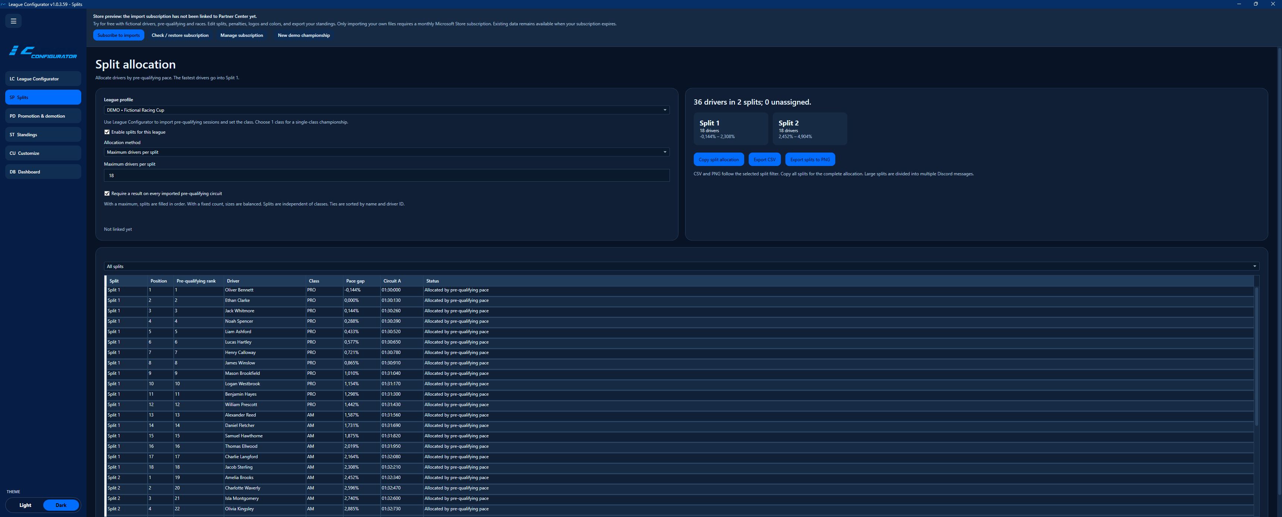Viewport: 1282px width, 517px height.
Task: Sort by the Position column header
Action: 161,281
